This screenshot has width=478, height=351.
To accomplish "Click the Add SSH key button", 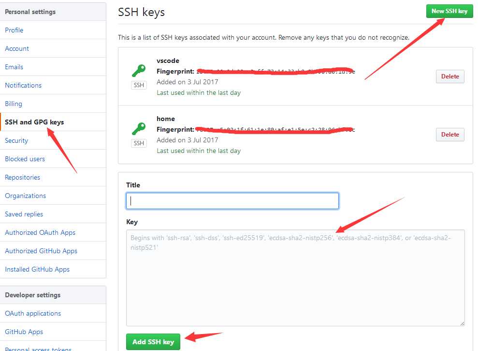I will [x=153, y=342].
